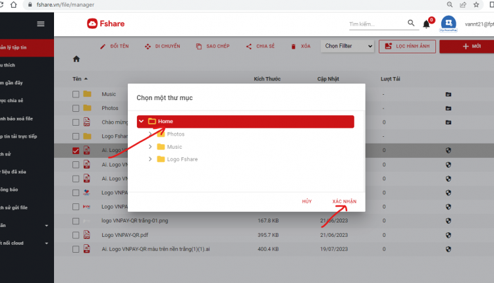Screen dimensions: 494x283
Task: Open the notifications bell
Action: [x=426, y=24]
